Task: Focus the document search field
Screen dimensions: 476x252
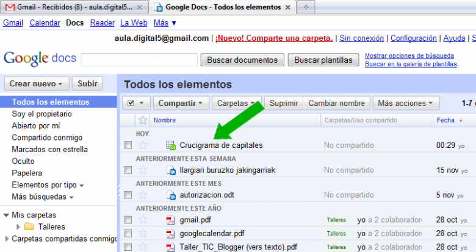Action: coord(139,60)
